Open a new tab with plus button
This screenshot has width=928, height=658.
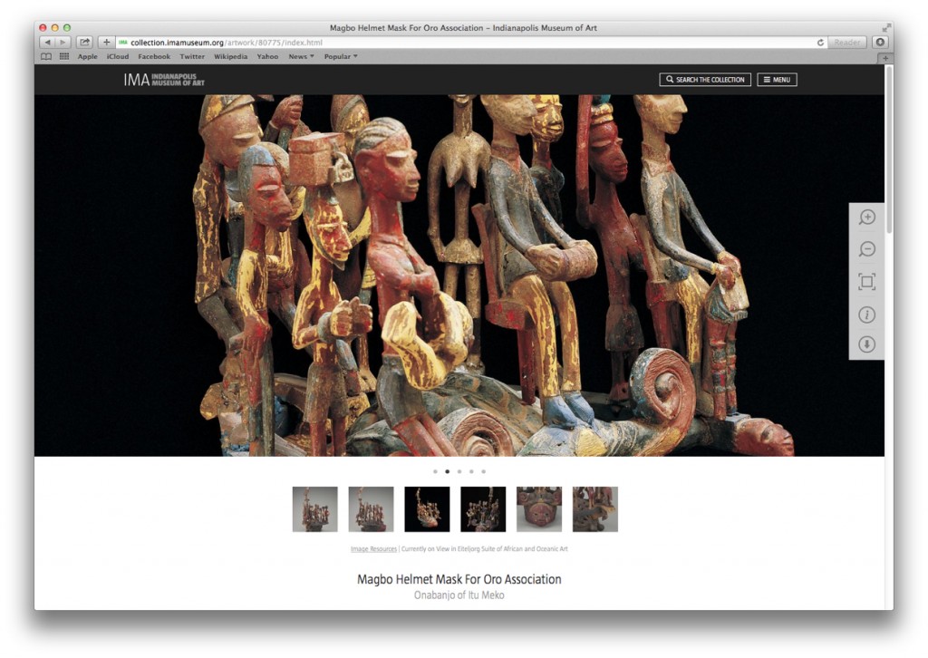pyautogui.click(x=885, y=58)
